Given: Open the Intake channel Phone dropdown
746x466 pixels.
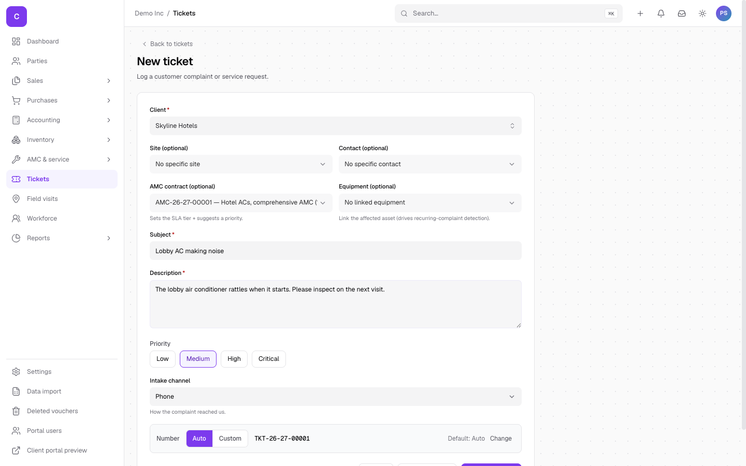Looking at the screenshot, I should [336, 397].
